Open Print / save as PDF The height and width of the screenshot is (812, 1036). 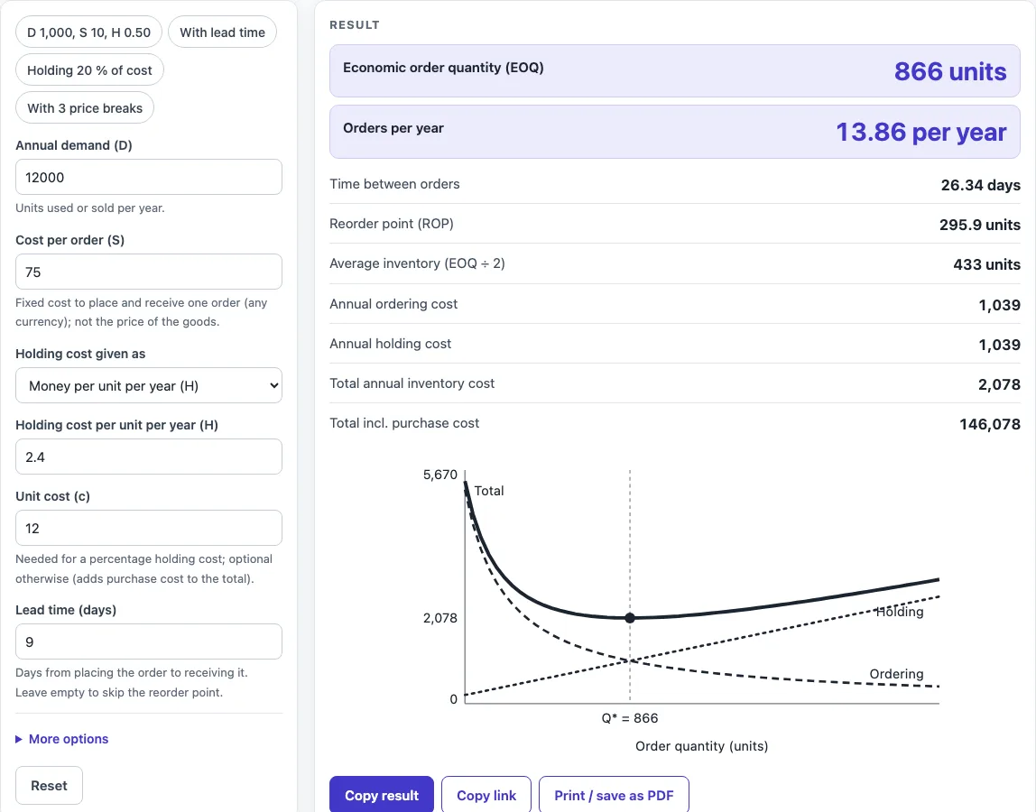click(x=614, y=796)
